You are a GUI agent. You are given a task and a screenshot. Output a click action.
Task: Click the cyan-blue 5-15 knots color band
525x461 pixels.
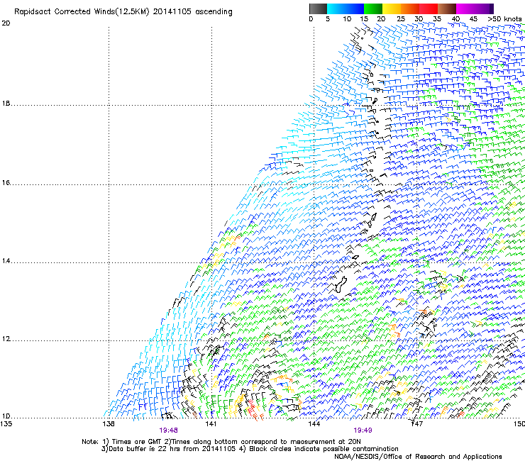(346, 9)
